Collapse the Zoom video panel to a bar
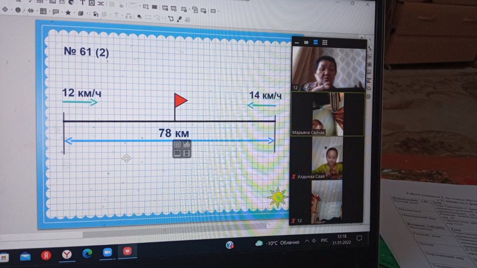The image size is (477, 268). (296, 42)
